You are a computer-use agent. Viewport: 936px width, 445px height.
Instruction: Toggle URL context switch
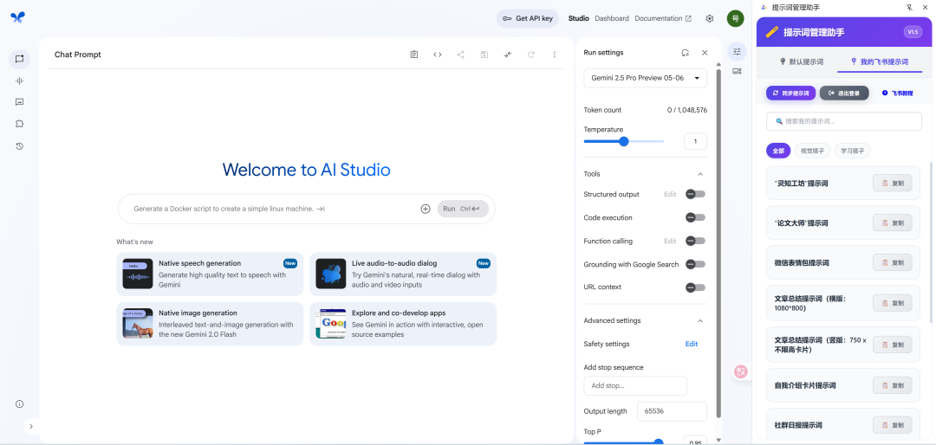click(x=695, y=287)
